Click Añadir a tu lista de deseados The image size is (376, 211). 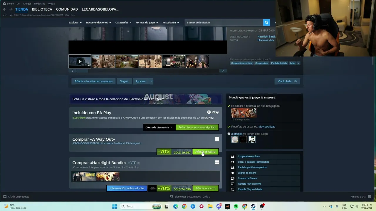(x=93, y=81)
